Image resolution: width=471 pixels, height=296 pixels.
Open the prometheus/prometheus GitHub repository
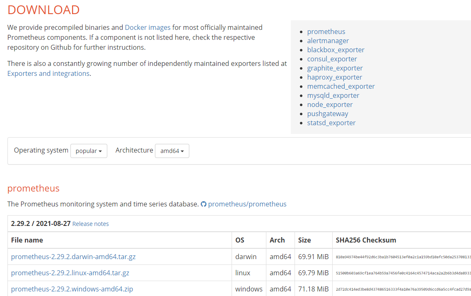coord(247,204)
